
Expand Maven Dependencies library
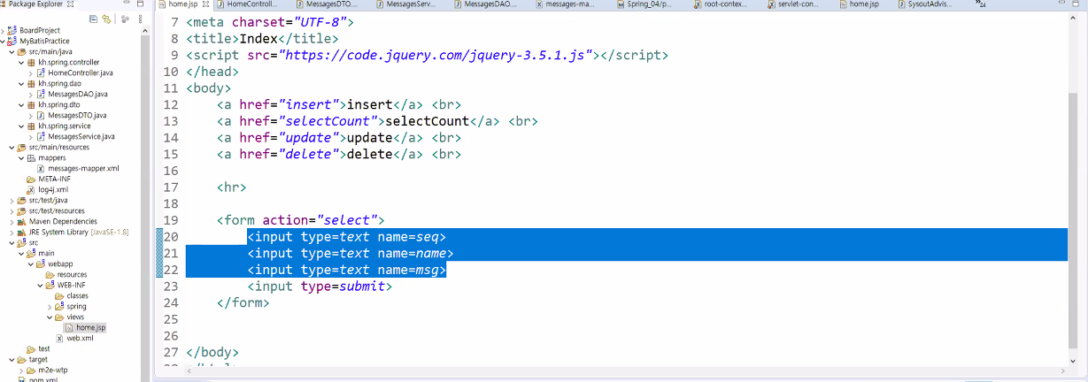coord(12,221)
